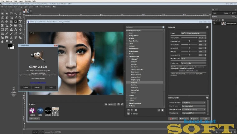The width and height of the screenshot is (237, 134).
Task: Select the Zoom magnifier tool
Action: tap(20, 18)
